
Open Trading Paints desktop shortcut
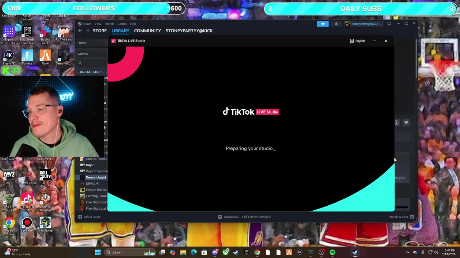[45, 35]
